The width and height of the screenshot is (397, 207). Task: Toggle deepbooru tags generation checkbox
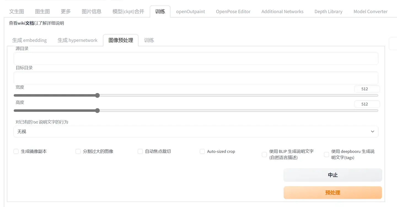(326, 155)
